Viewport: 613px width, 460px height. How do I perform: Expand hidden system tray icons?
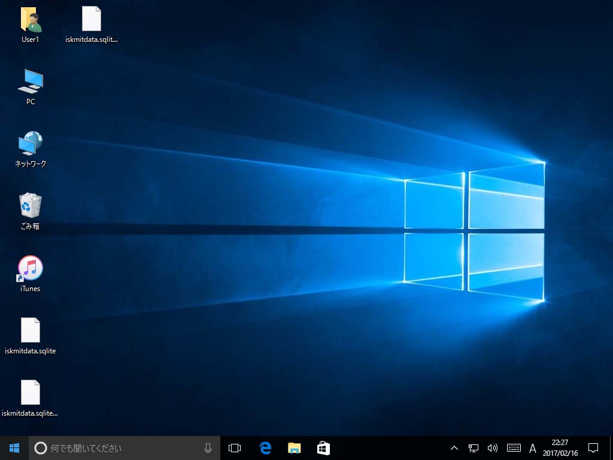(454, 448)
